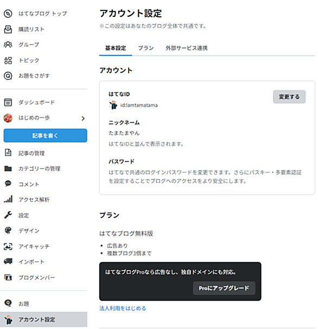Screen dimensions: 318x329
Task: Click the アイキャッチ image frame icon
Action: 8,246
